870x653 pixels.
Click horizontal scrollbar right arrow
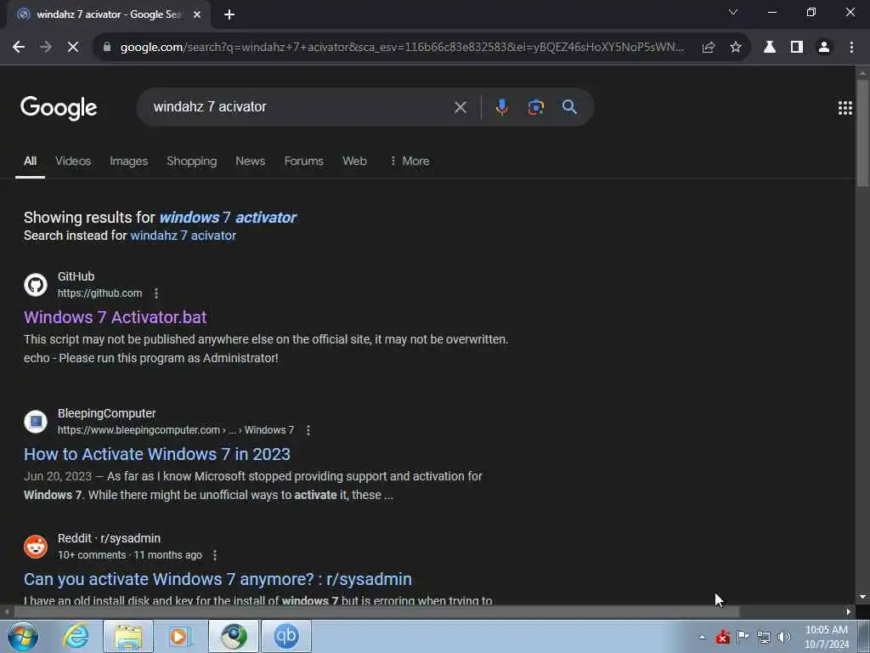tap(849, 612)
